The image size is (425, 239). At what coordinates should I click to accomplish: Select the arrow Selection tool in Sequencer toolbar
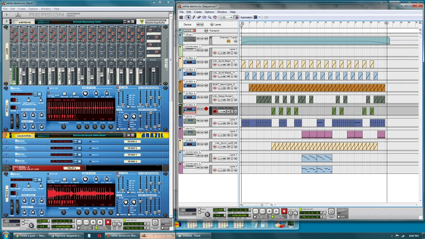188,17
